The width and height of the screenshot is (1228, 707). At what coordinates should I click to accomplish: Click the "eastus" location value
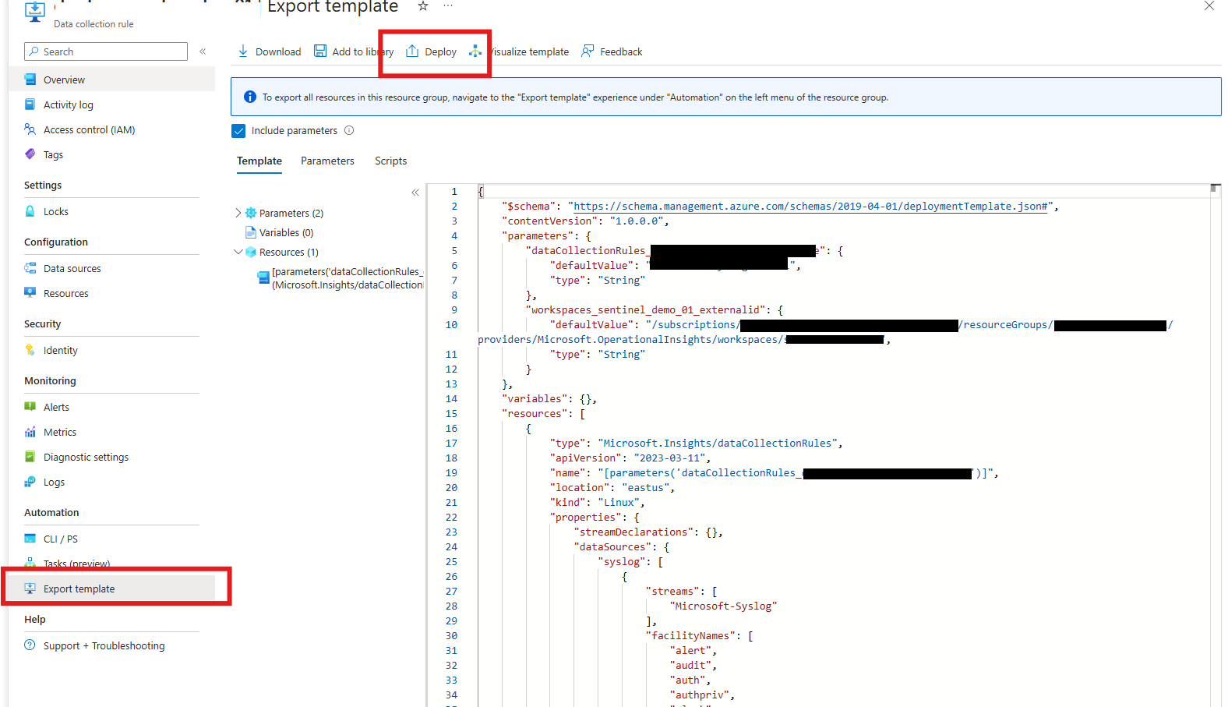pos(645,488)
